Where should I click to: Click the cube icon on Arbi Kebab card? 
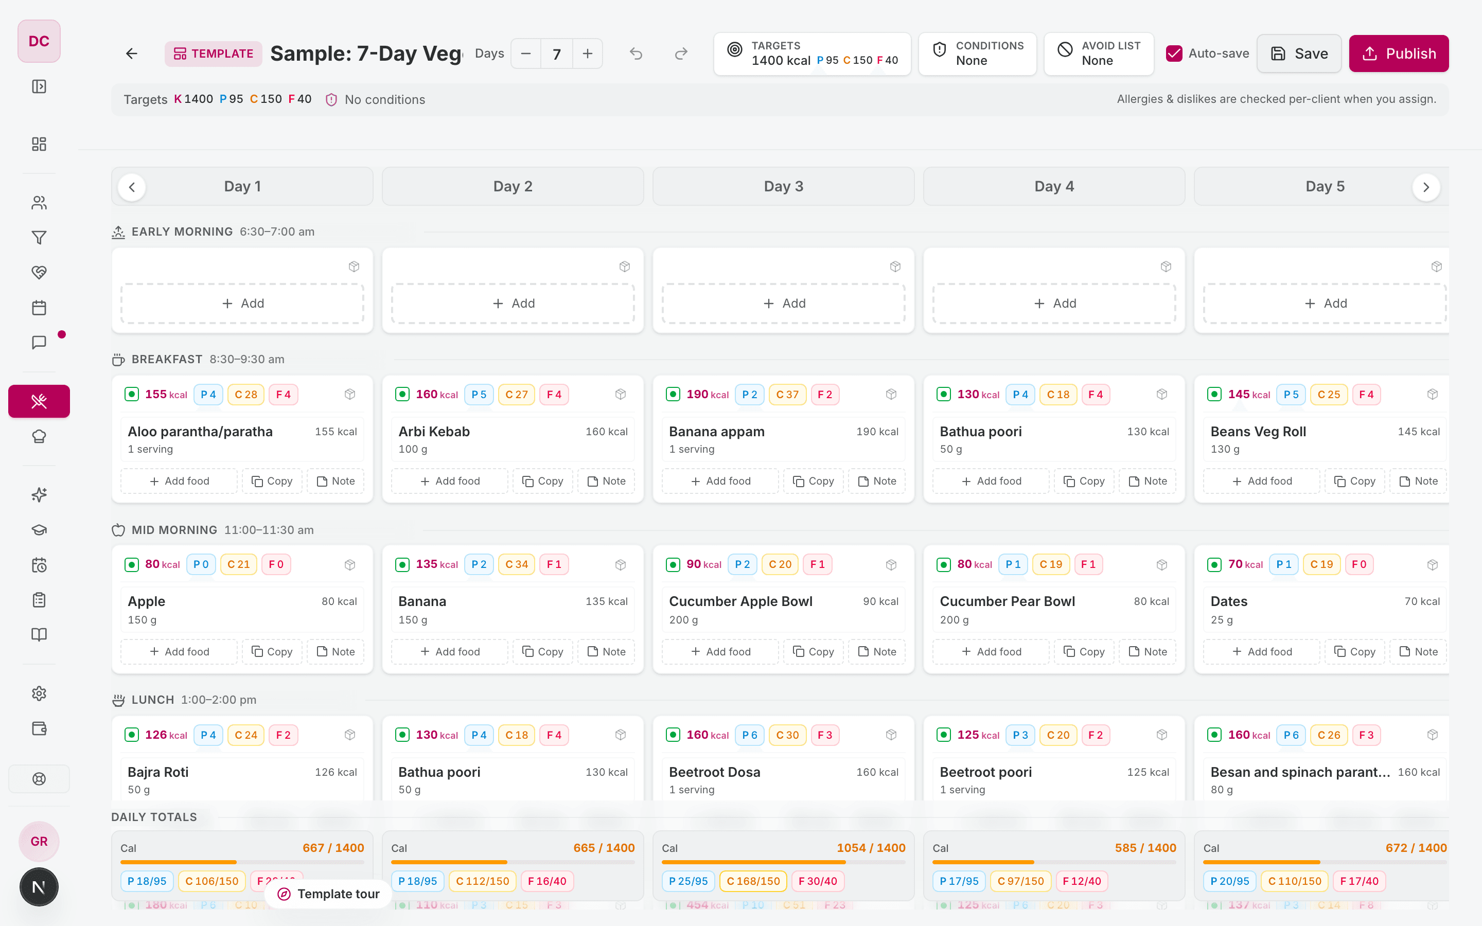[x=621, y=395]
